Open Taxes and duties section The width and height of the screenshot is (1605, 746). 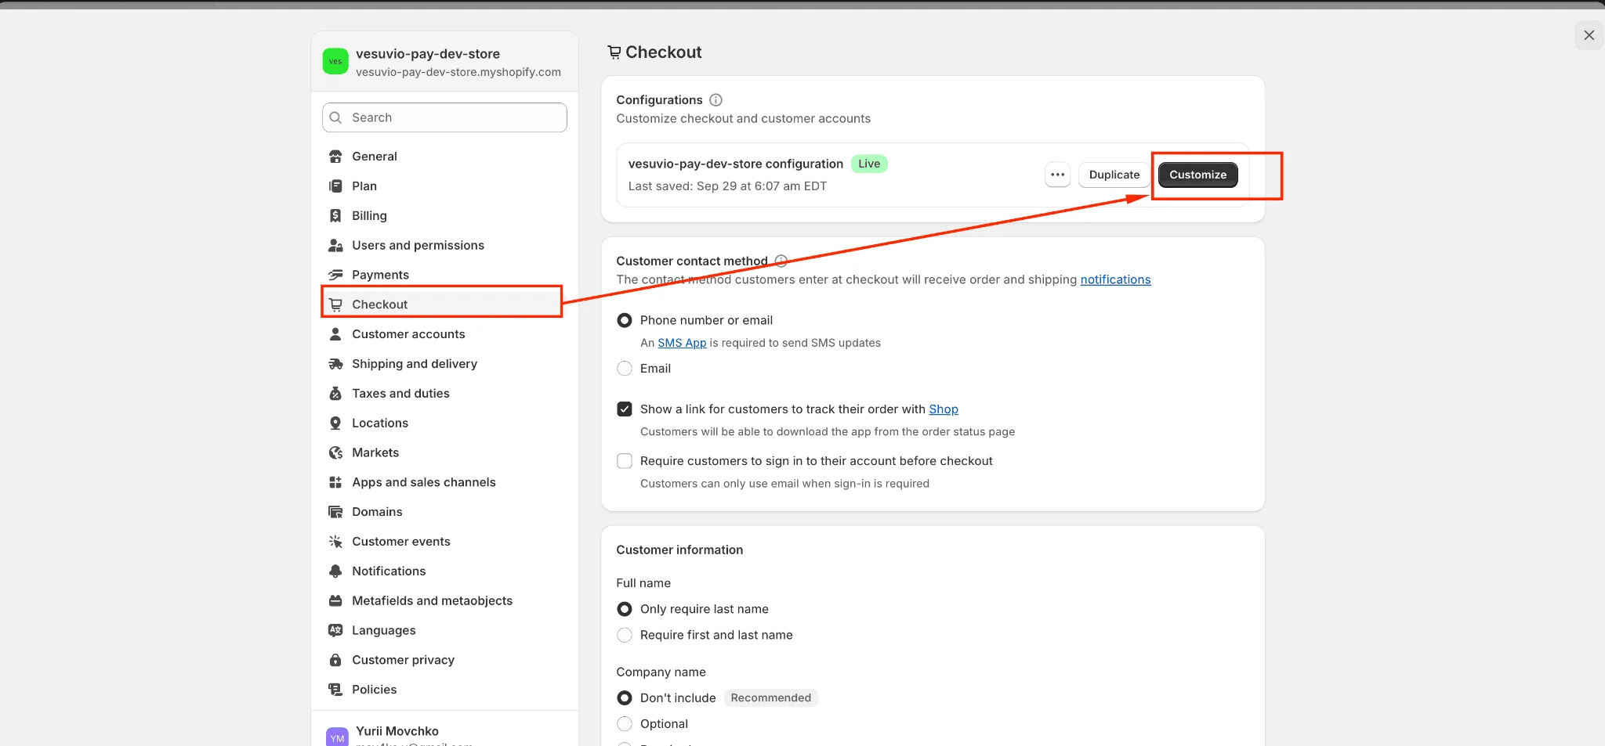pyautogui.click(x=400, y=394)
